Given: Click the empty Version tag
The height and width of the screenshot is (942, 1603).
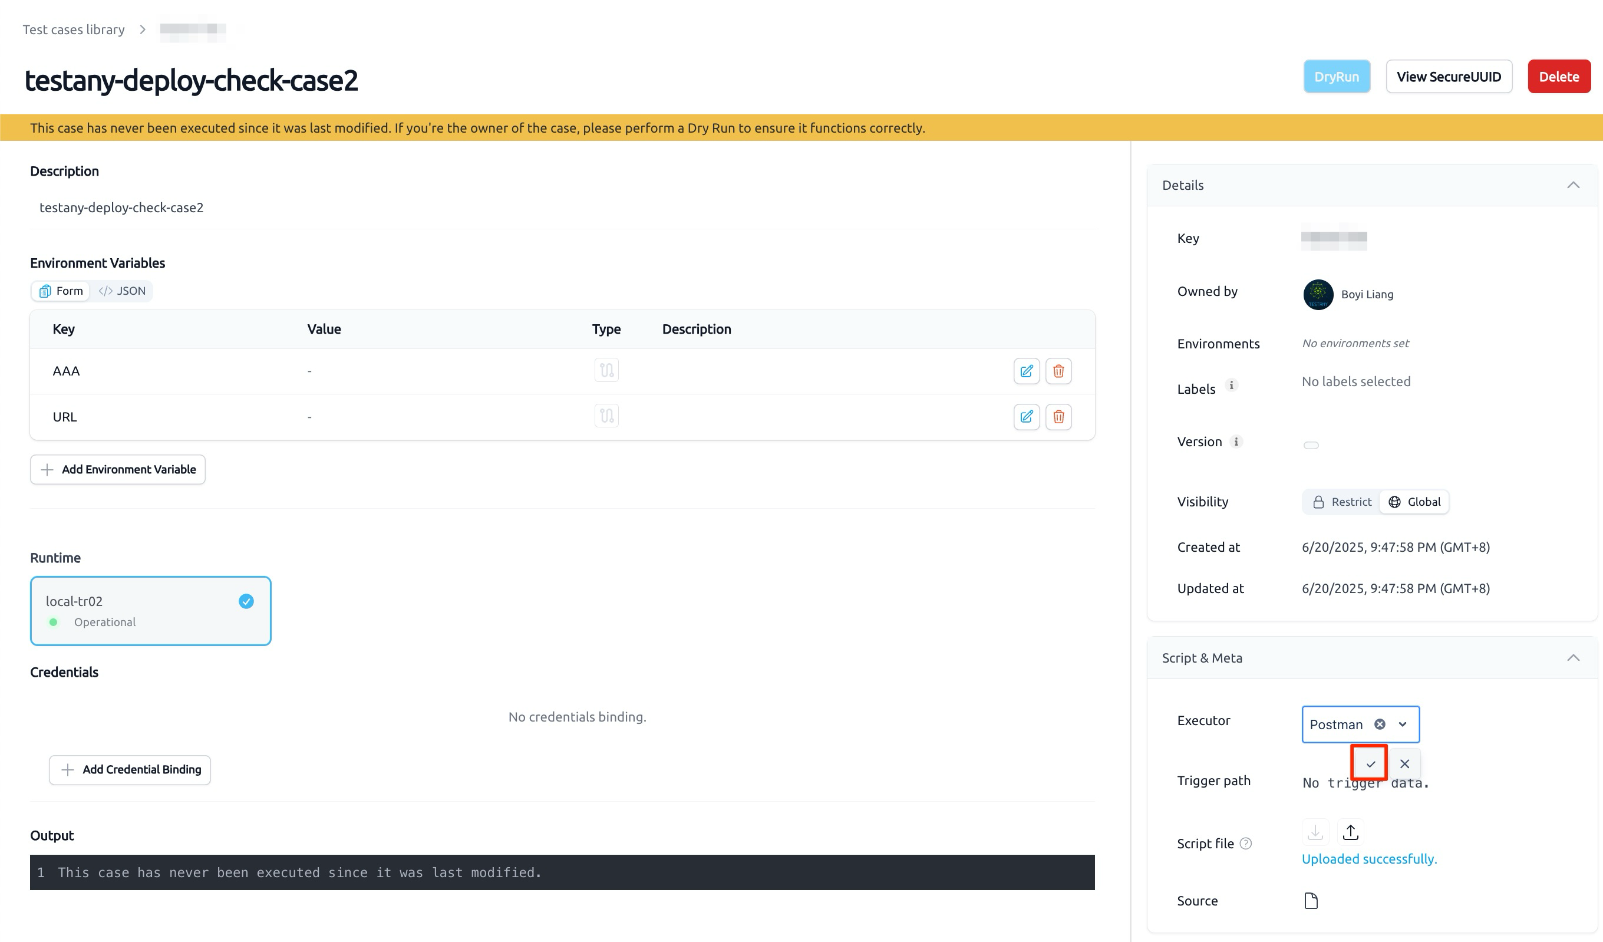Looking at the screenshot, I should coord(1311,445).
